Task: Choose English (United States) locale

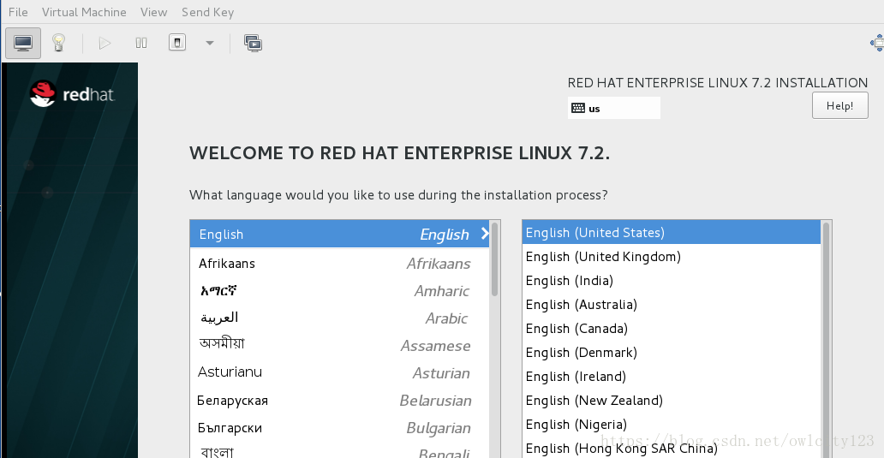Action: [x=671, y=232]
